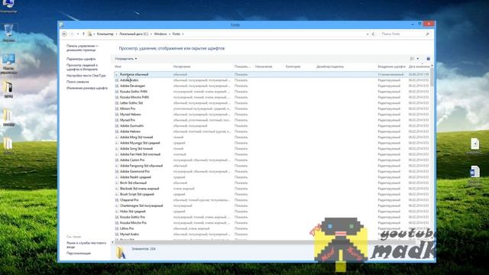Click the Adobe Arabic font icon
Screen dimensions: 489x275
117,80
